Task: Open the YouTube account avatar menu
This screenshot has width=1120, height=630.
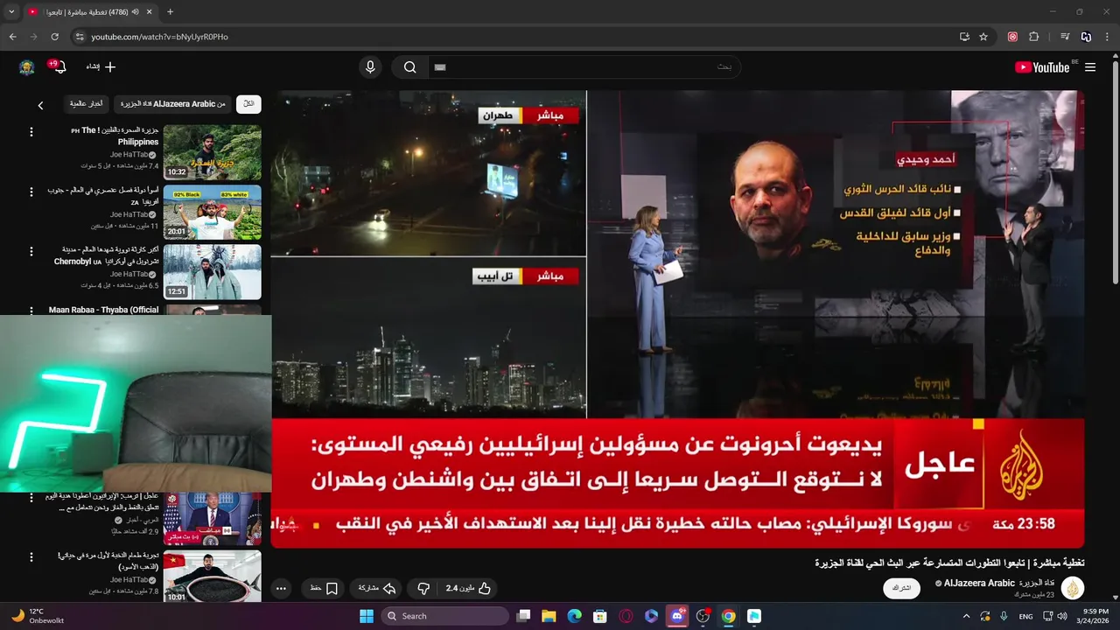Action: 27,67
